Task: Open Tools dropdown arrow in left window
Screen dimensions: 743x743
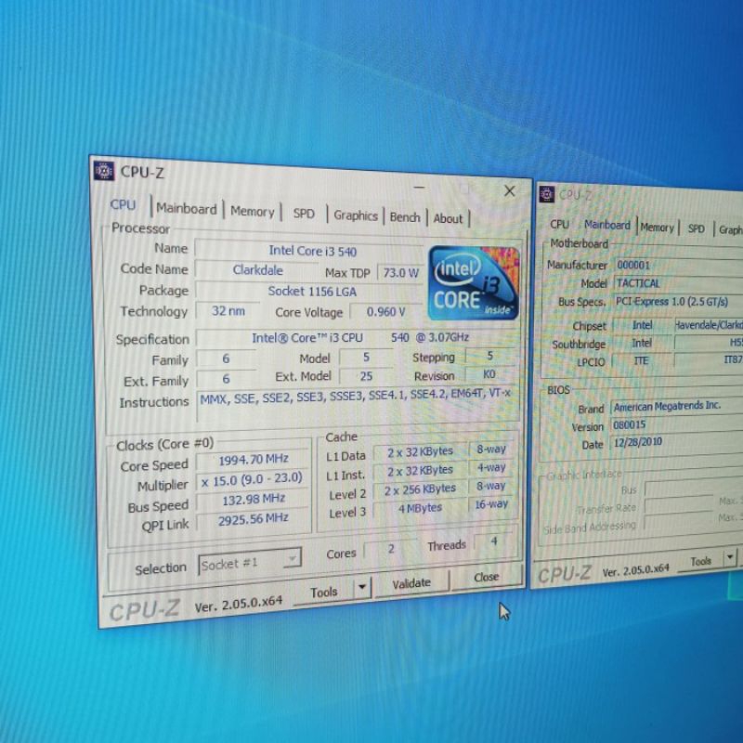Action: point(361,588)
